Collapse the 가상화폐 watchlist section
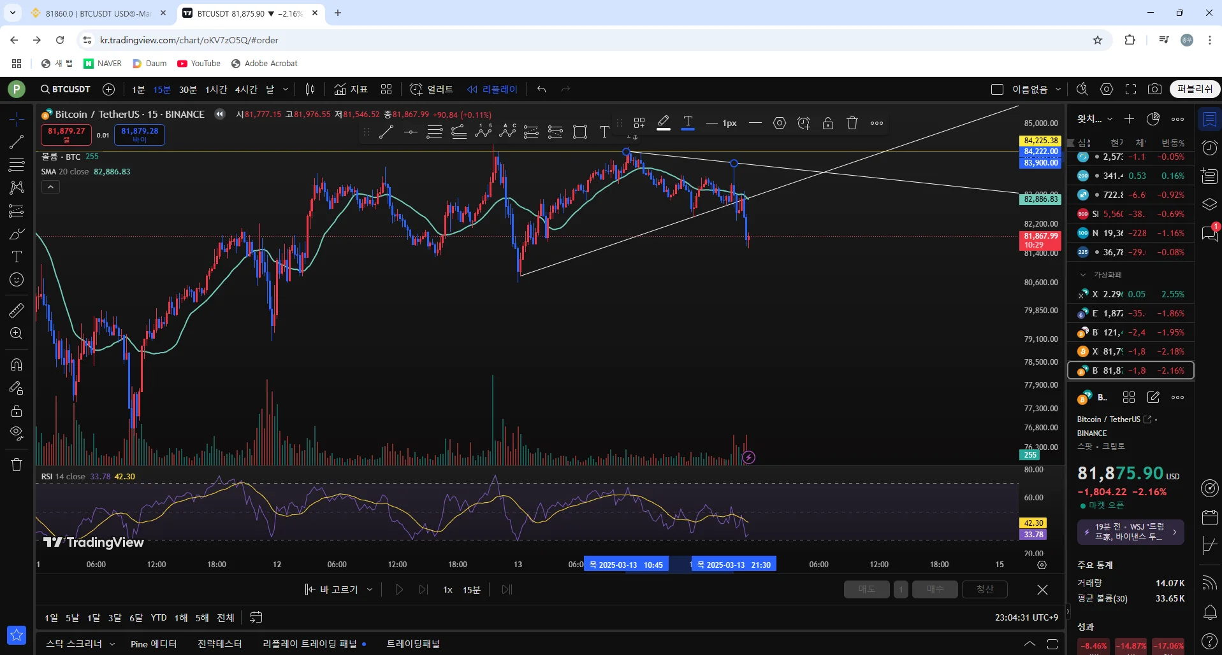 tap(1082, 275)
